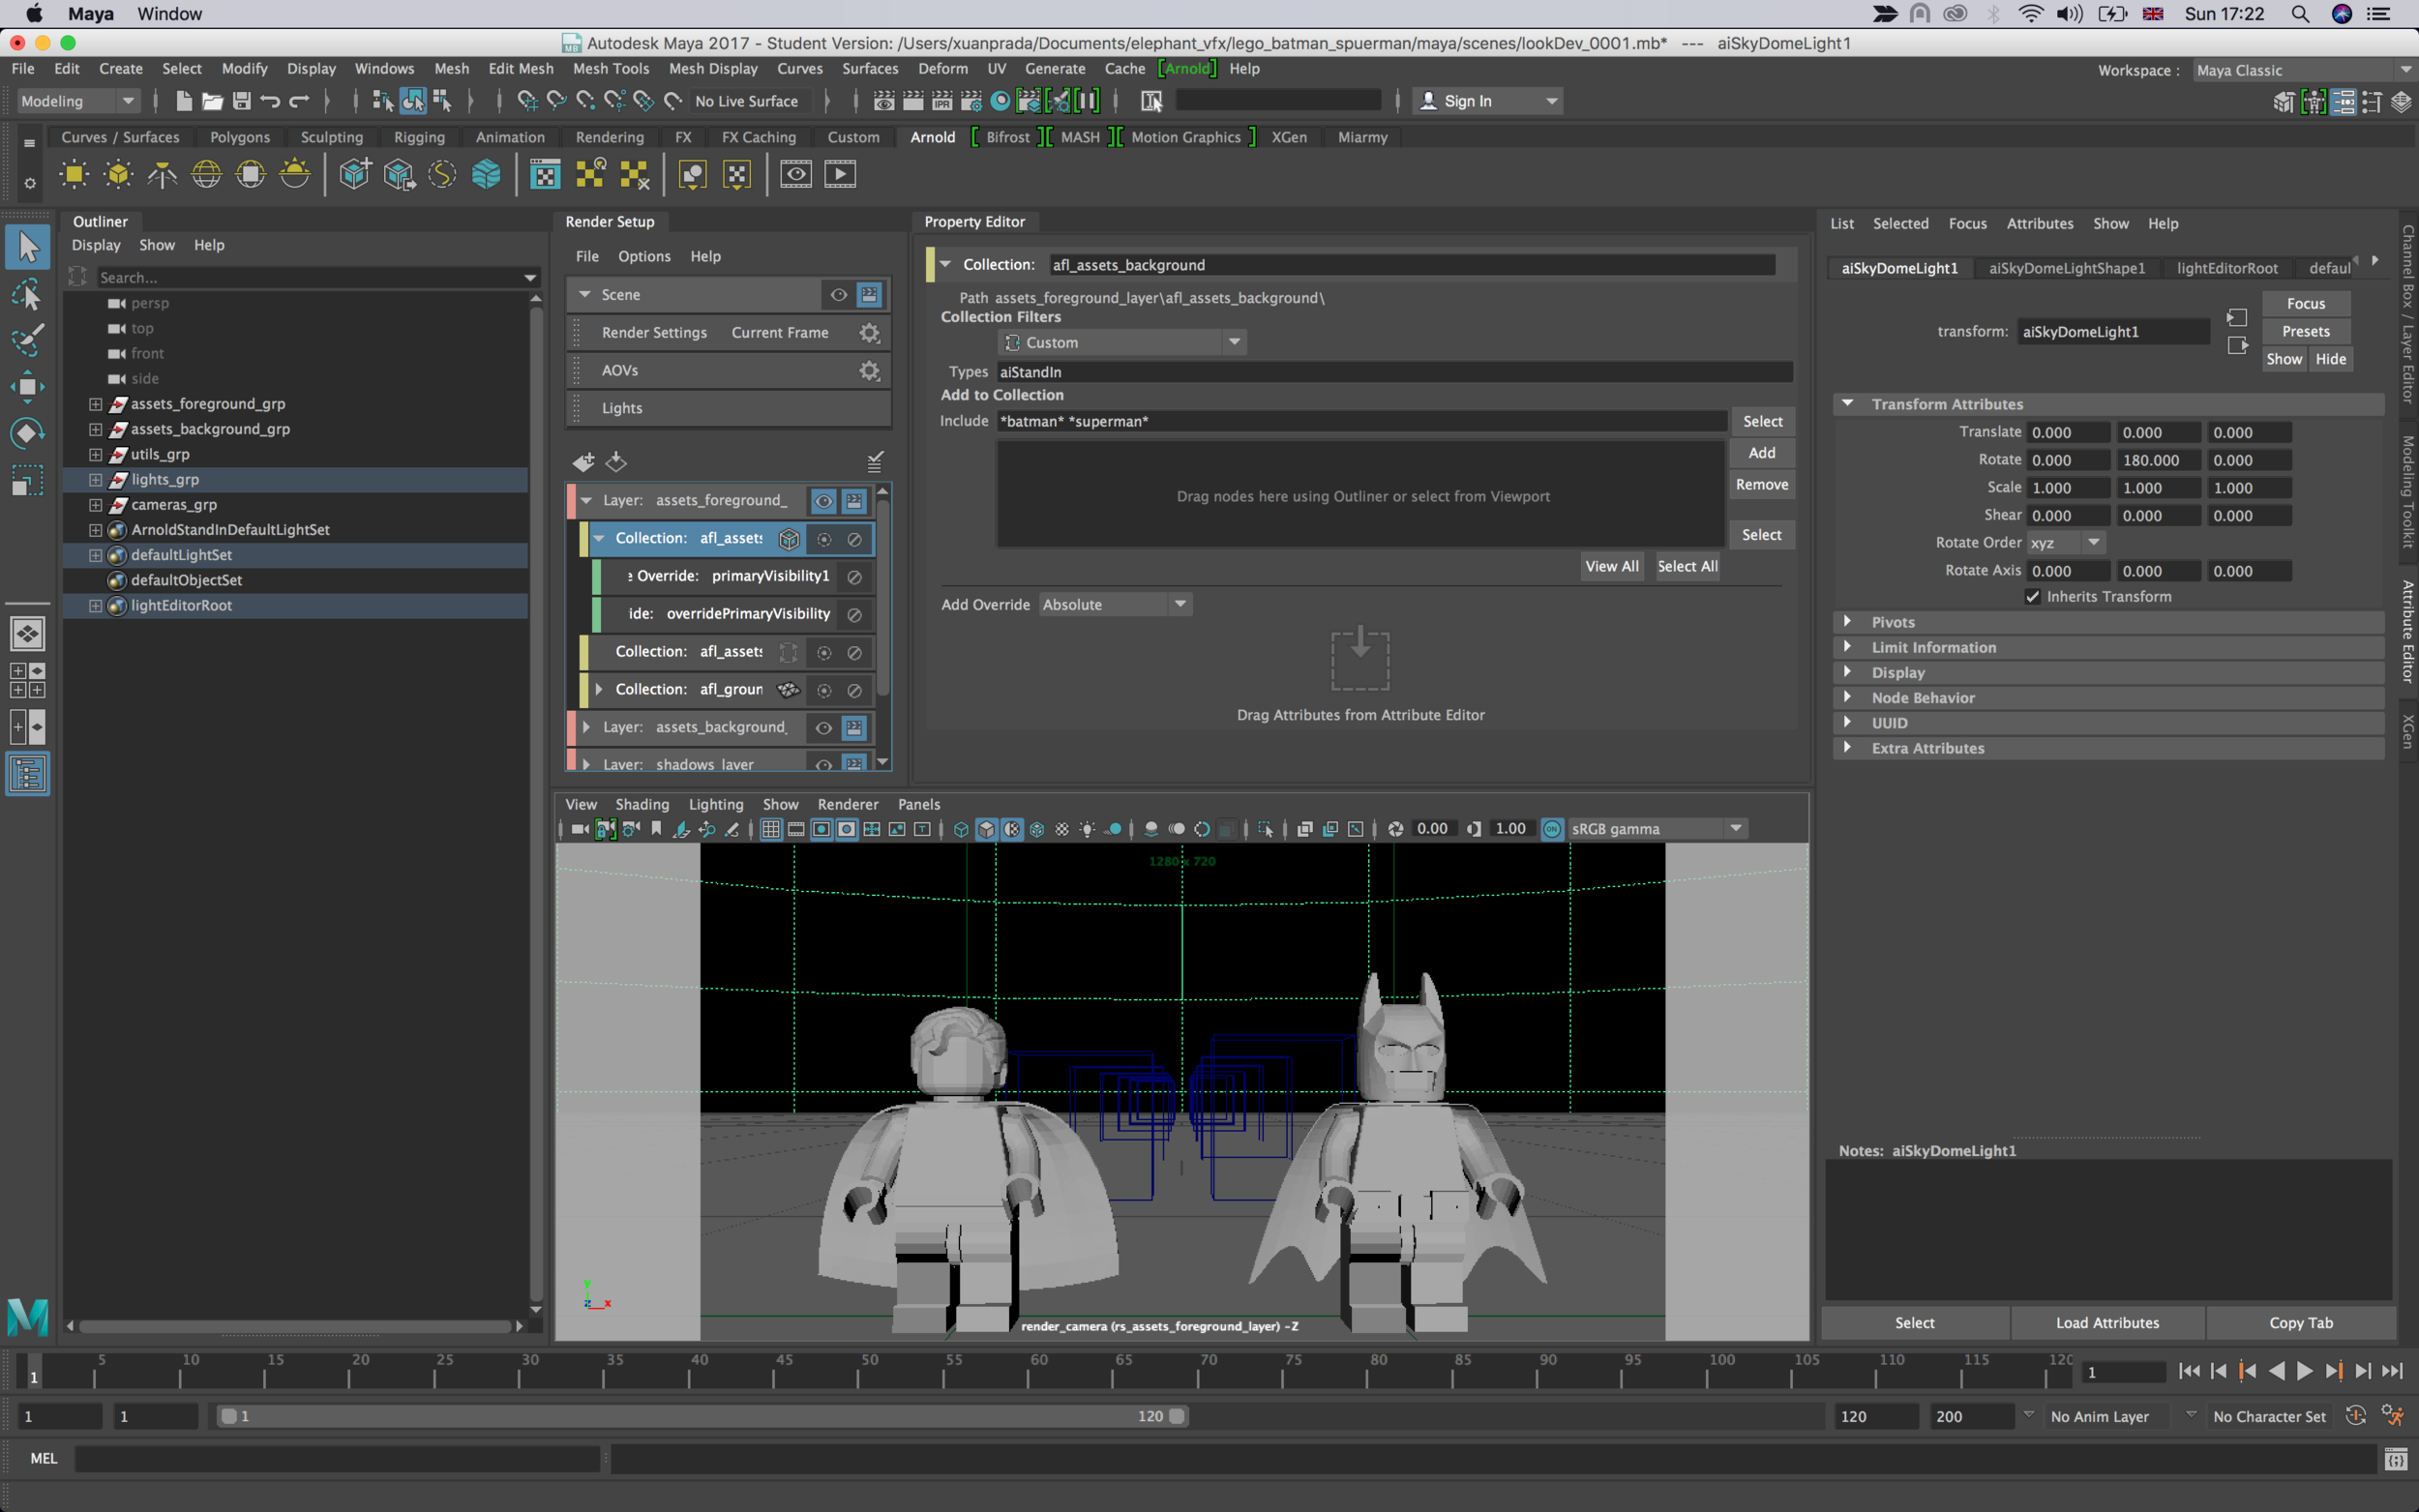Open Rotate Order xyz dropdown

pyautogui.click(x=2066, y=543)
